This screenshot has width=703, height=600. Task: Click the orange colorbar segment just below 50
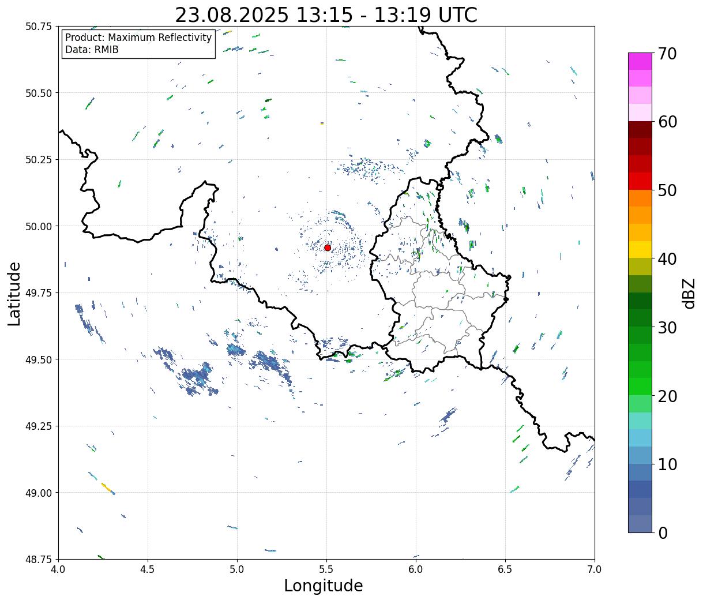point(640,198)
